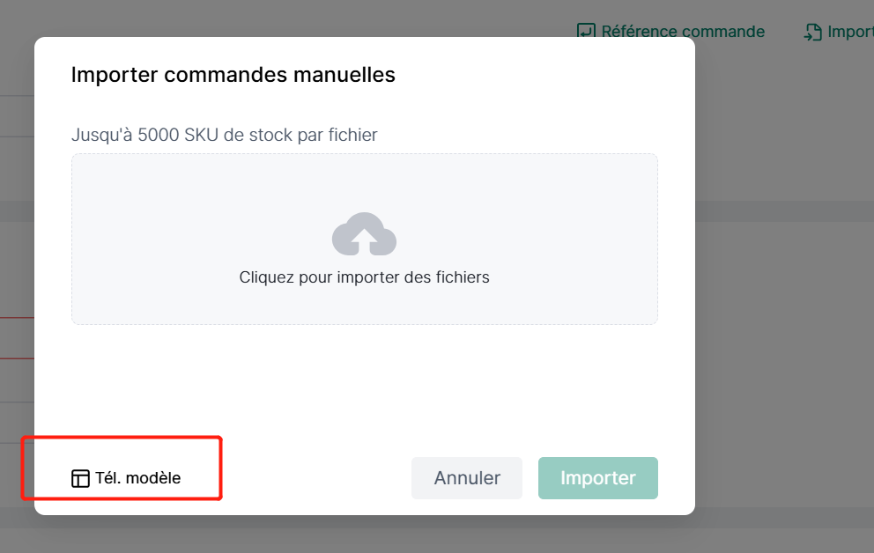This screenshot has height=553, width=874.
Task: Click the text Cliquez pour importer des fichiers
Action: (364, 277)
